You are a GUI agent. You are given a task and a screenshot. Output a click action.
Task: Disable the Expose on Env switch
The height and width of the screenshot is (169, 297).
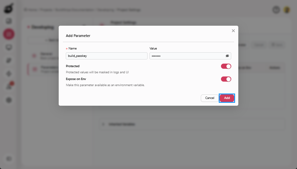[x=226, y=79]
